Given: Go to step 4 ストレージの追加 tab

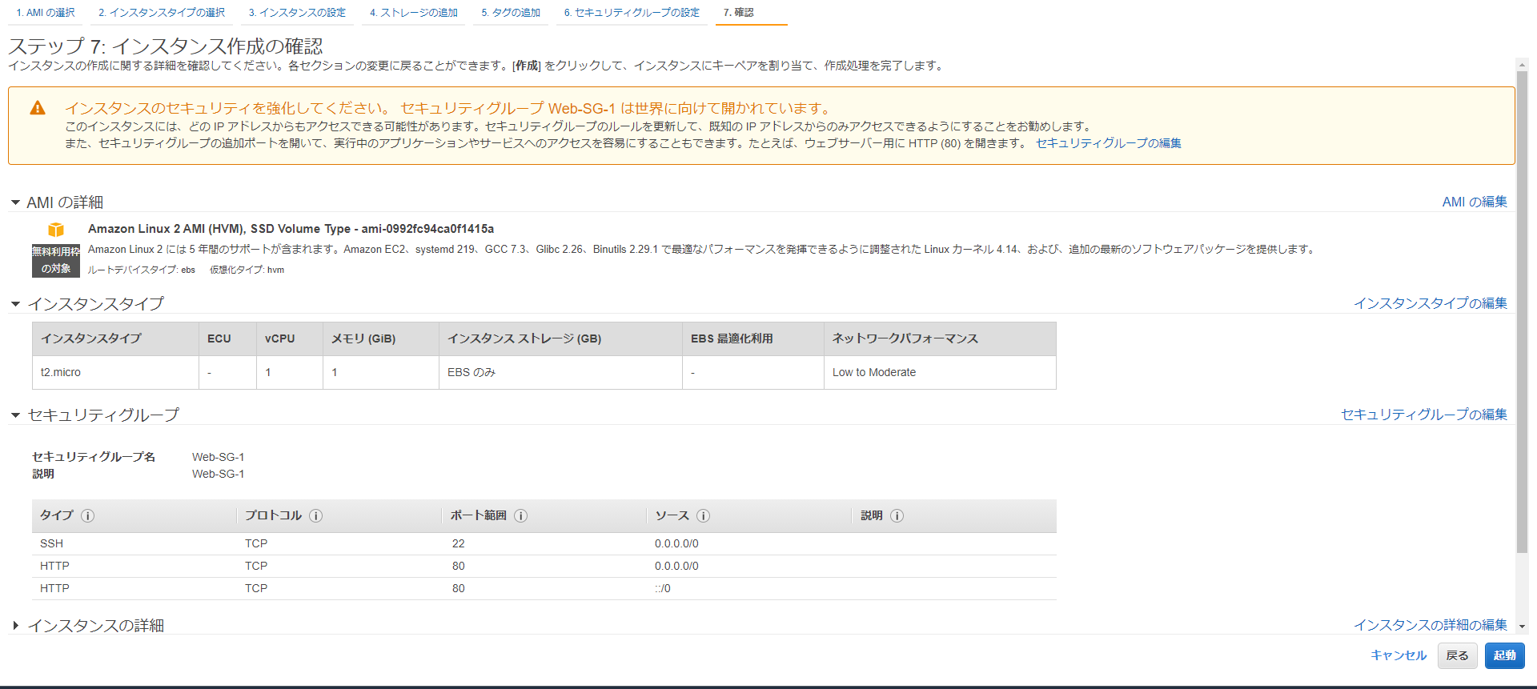Looking at the screenshot, I should click(x=414, y=13).
